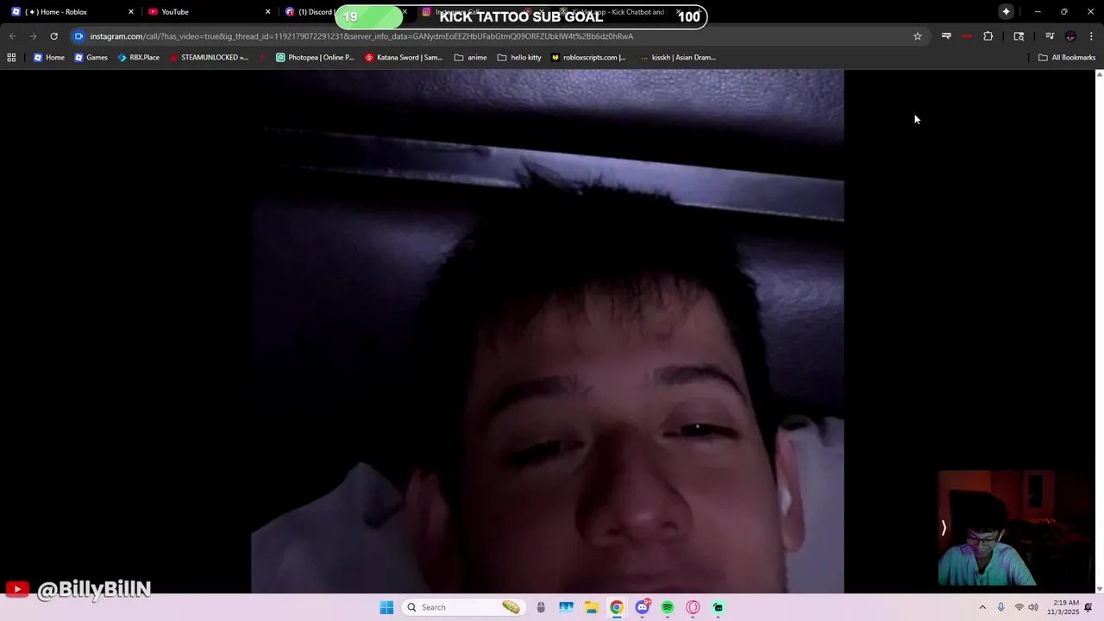Open the volume speaker tray icon

pyautogui.click(x=1033, y=607)
